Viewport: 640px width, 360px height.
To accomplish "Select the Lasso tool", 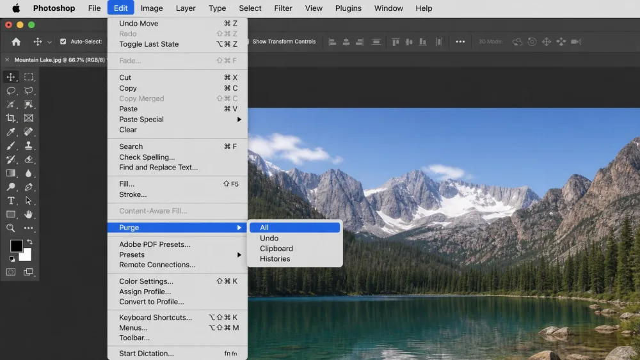I will (x=11, y=91).
